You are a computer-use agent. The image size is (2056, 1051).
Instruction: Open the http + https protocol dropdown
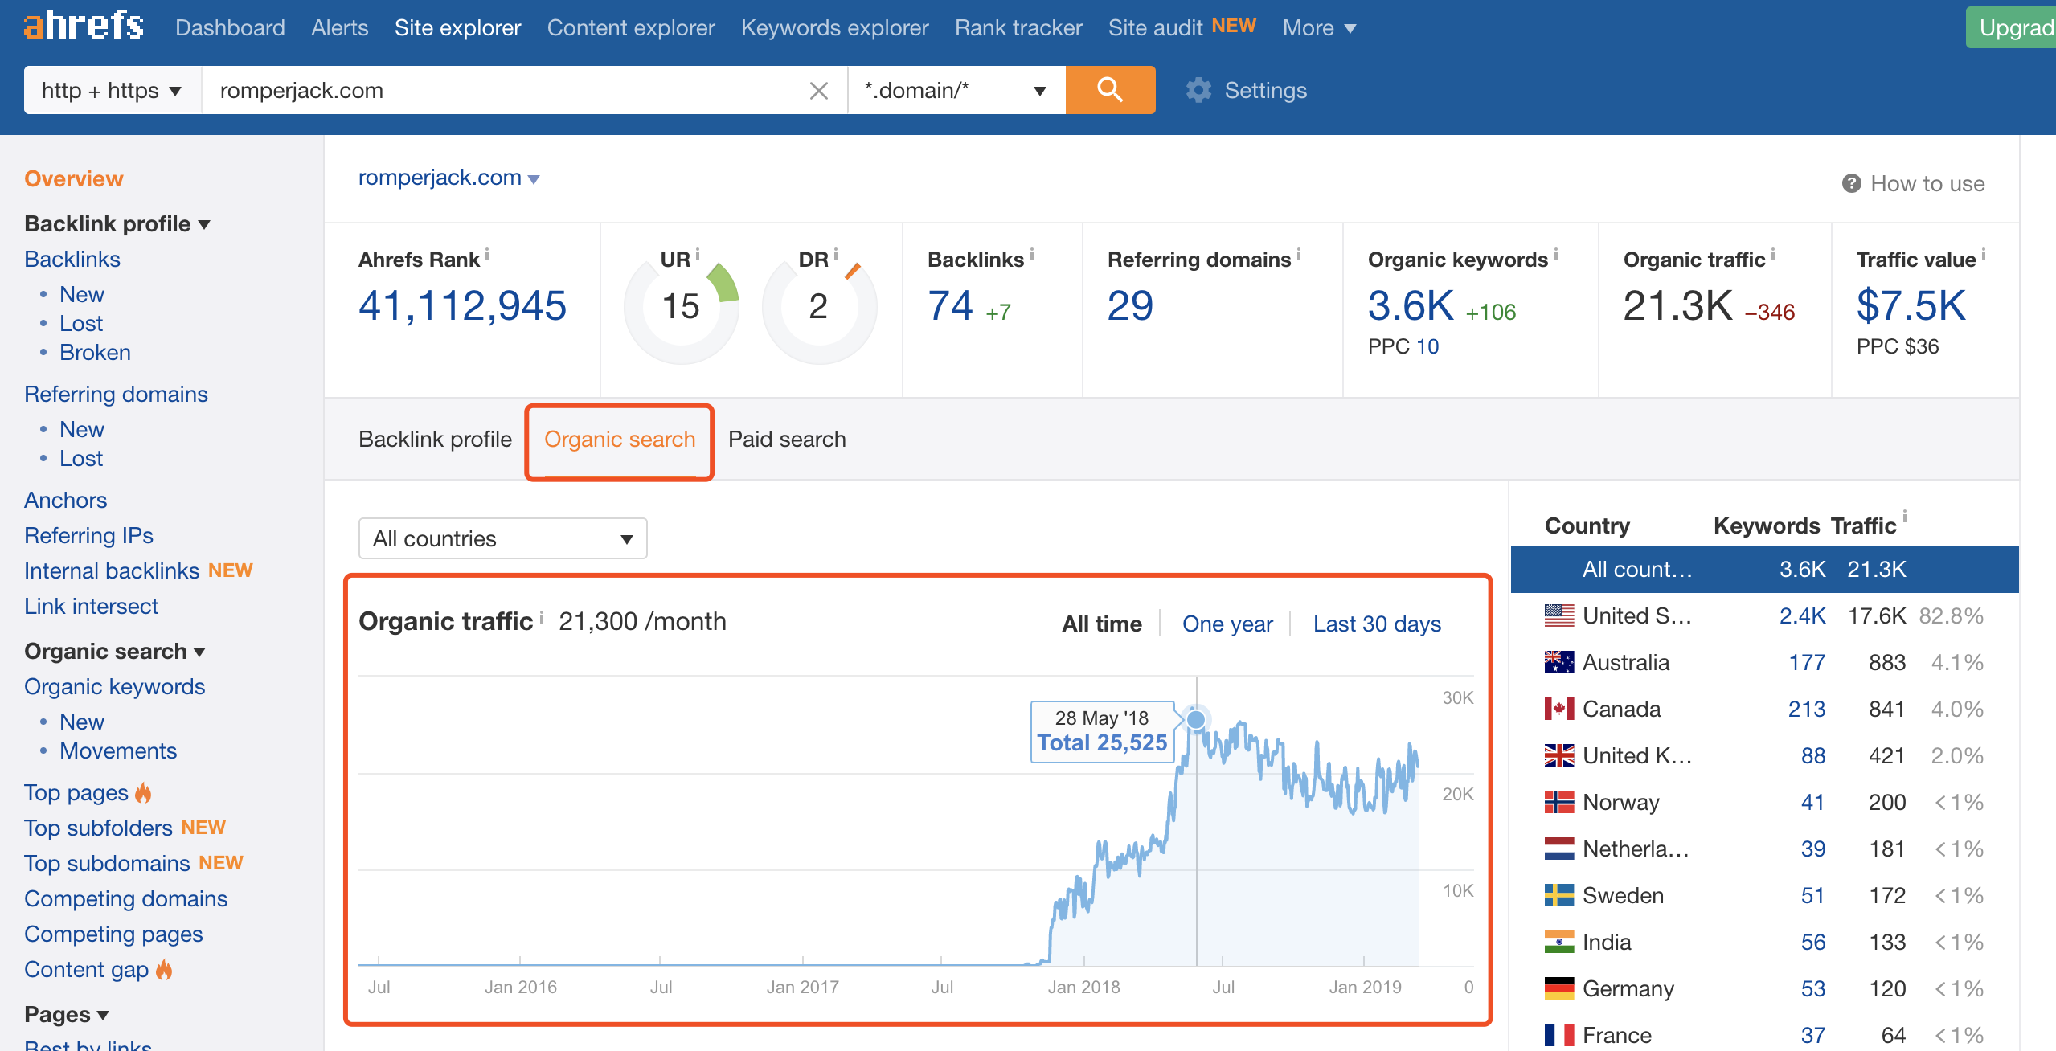[x=113, y=90]
